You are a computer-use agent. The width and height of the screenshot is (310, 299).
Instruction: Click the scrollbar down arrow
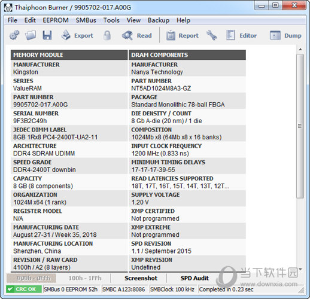tap(300, 269)
